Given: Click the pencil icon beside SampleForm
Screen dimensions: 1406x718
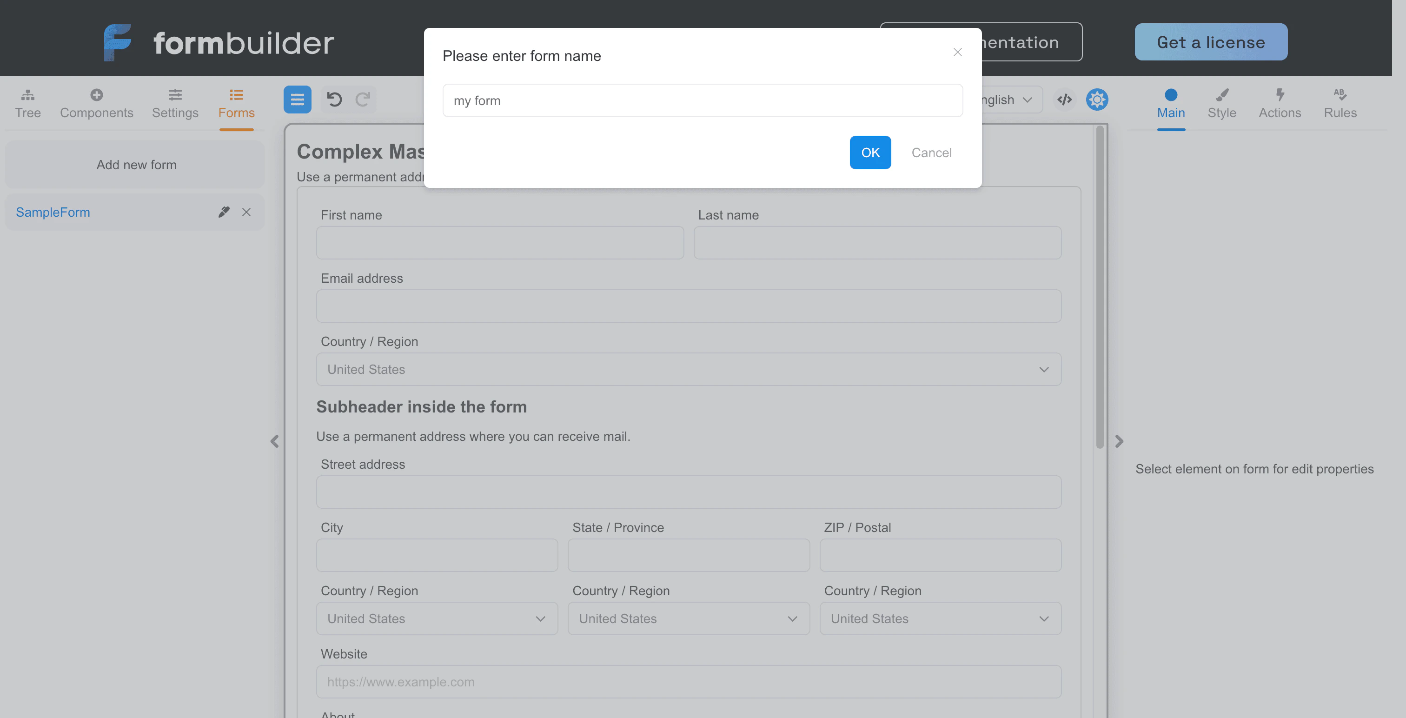Looking at the screenshot, I should [224, 212].
